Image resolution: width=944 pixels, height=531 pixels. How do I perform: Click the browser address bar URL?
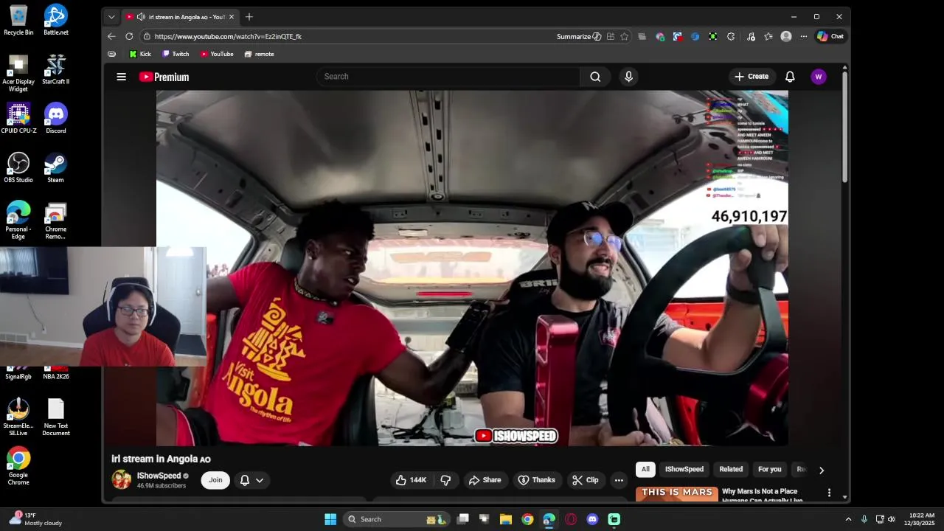pyautogui.click(x=228, y=36)
